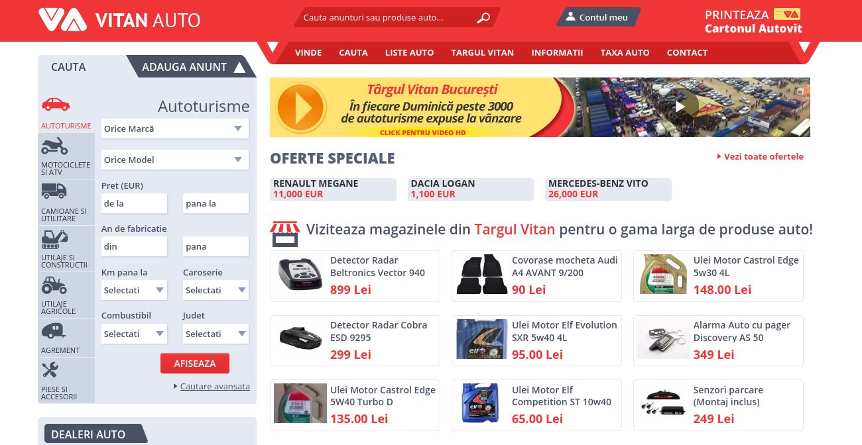Open the Taxa Auto menu item
Image resolution: width=862 pixels, height=445 pixels.
(x=625, y=52)
